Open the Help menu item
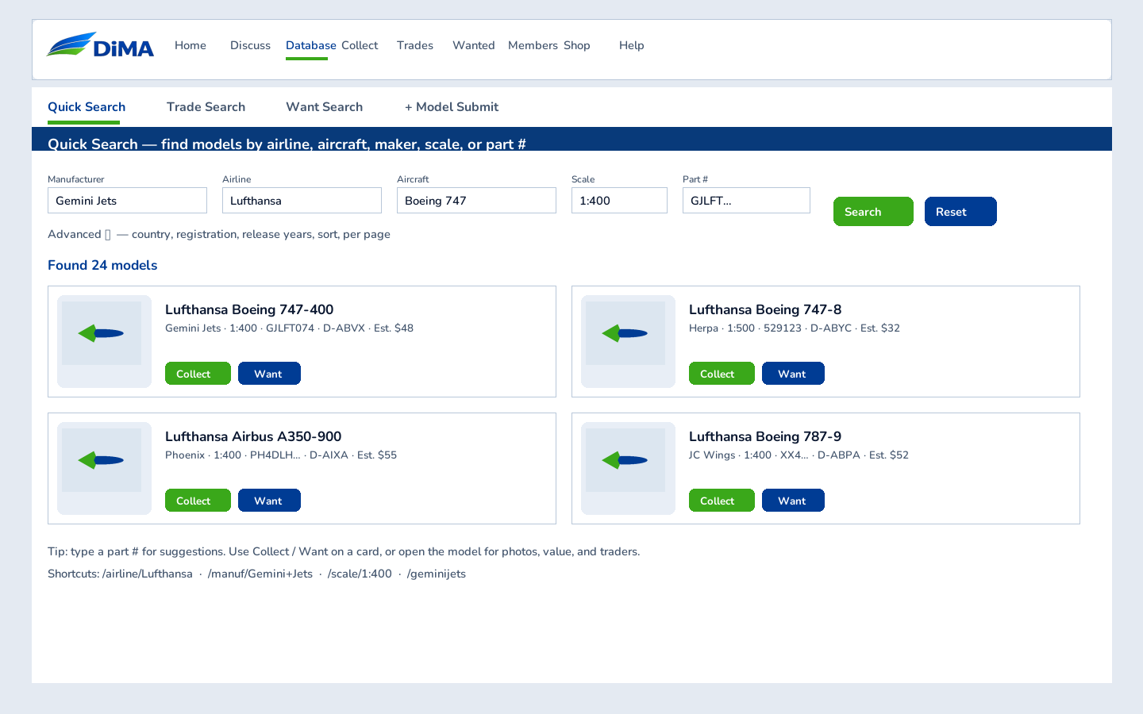Image resolution: width=1143 pixels, height=714 pixels. [x=632, y=45]
